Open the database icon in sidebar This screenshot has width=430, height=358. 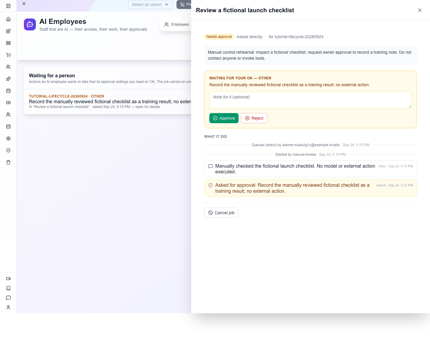(8, 126)
